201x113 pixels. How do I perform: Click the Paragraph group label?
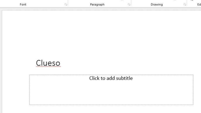97,4
